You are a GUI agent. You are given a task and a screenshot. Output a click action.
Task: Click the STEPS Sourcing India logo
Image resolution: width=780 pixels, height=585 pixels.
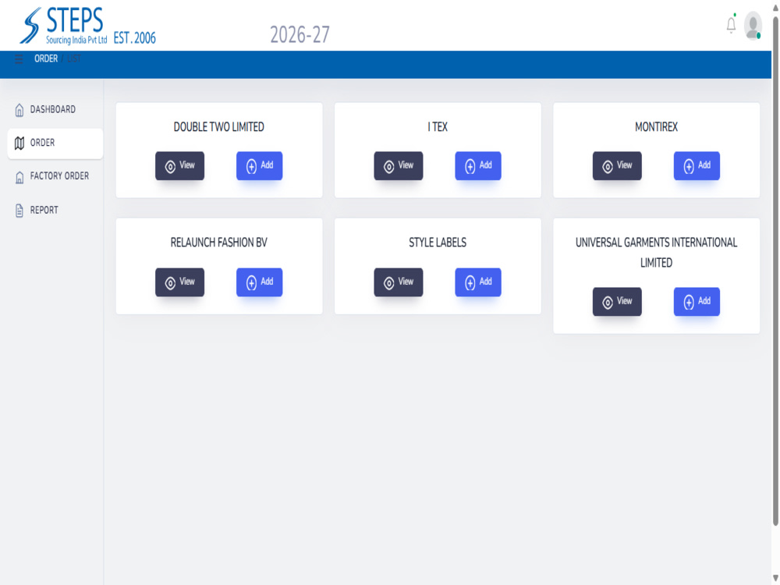(62, 26)
